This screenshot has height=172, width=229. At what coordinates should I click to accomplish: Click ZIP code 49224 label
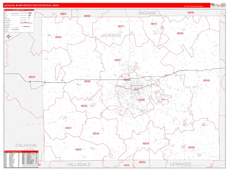click(32, 77)
